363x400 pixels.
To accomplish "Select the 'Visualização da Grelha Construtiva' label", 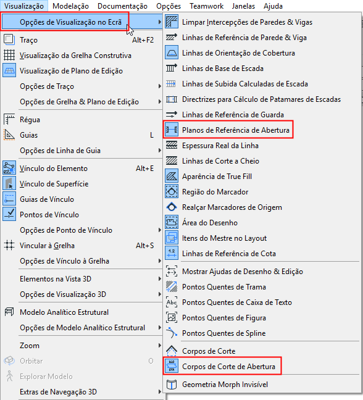I will point(75,56).
